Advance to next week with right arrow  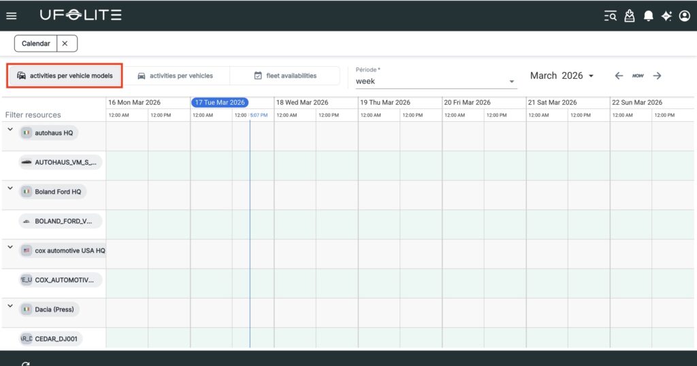pos(657,76)
